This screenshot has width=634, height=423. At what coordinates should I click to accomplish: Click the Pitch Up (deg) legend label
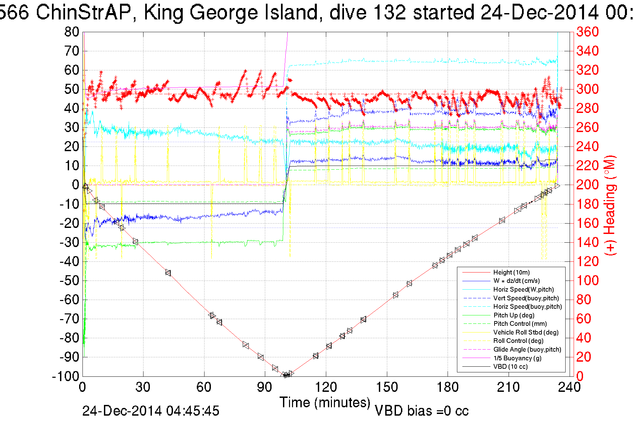(514, 315)
